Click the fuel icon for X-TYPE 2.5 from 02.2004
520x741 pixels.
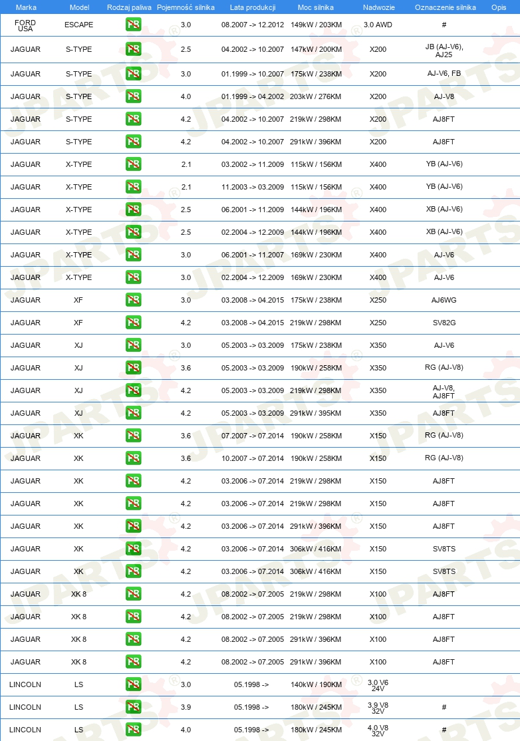(x=134, y=232)
